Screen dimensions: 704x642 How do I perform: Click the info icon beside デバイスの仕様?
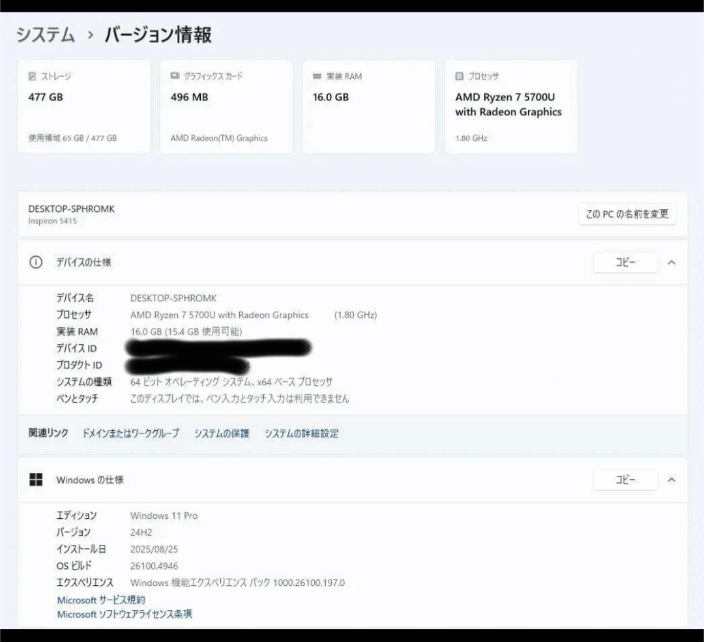[36, 262]
